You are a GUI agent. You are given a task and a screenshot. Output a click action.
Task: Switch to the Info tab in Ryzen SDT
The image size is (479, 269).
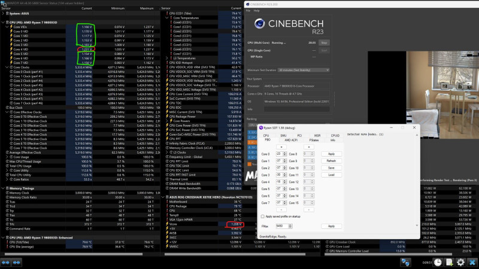[333, 140]
